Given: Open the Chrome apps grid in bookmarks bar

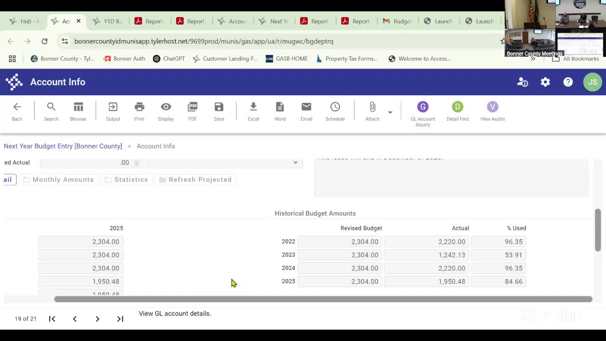Looking at the screenshot, I should [x=12, y=59].
